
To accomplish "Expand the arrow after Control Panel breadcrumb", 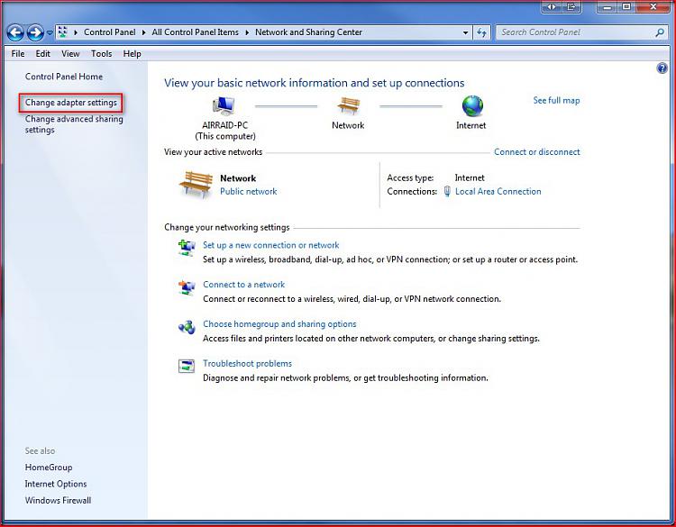I will 143,32.
